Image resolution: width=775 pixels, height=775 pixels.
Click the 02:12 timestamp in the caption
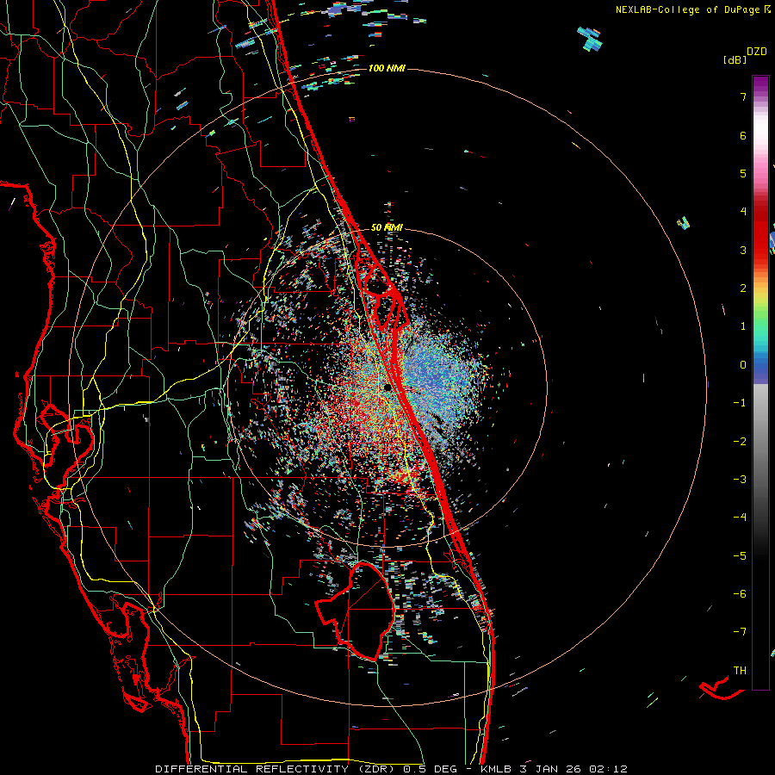(609, 769)
